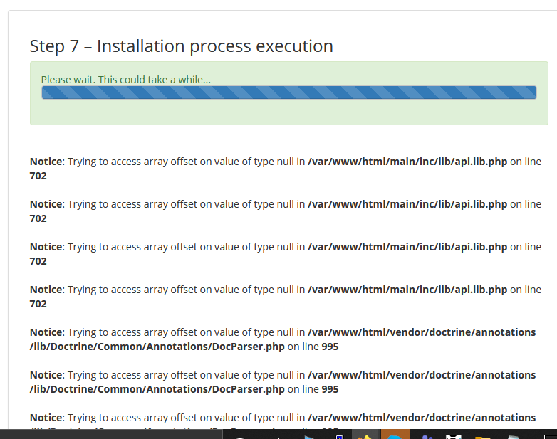This screenshot has width=557, height=439.
Task: Click the white box at the taskbar's right end
Action: tap(549, 434)
